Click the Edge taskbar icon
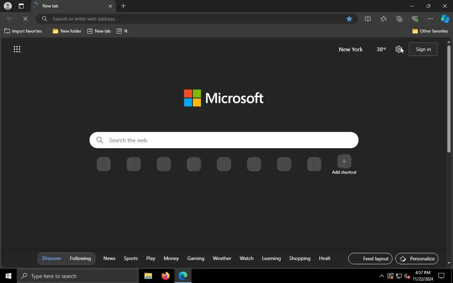 point(183,276)
